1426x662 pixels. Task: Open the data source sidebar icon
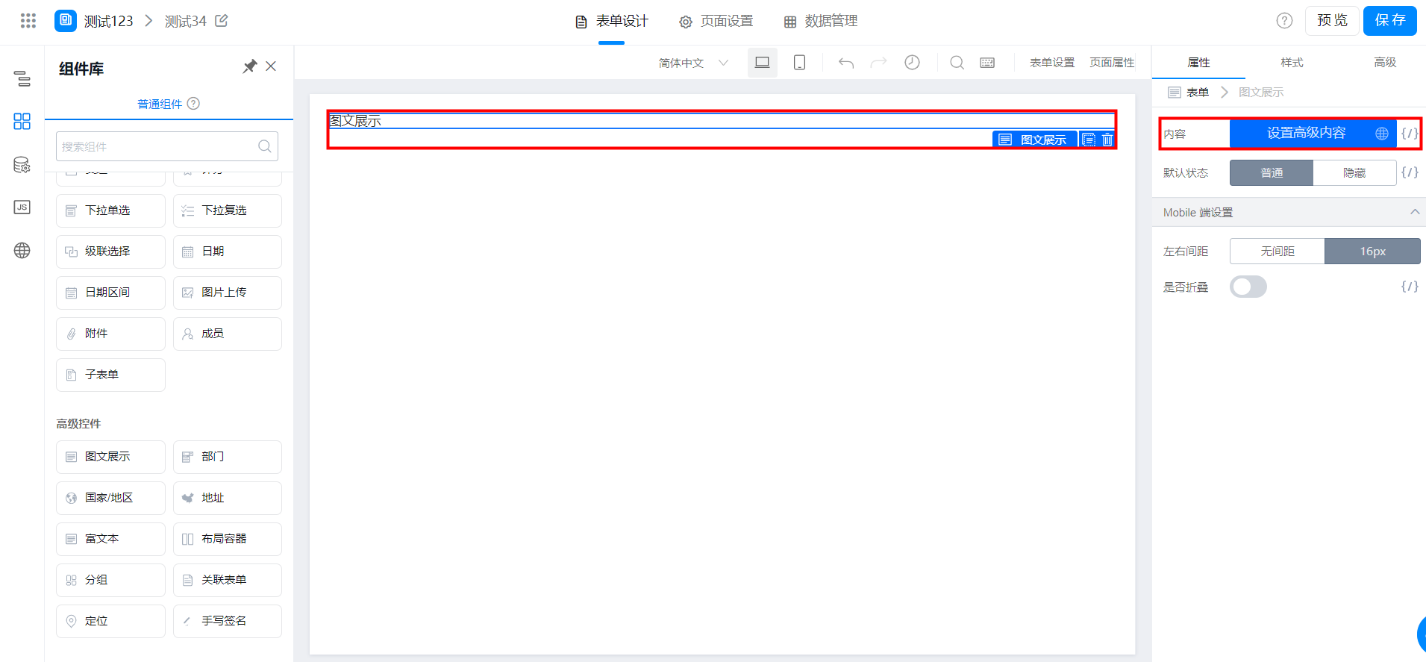tap(22, 165)
